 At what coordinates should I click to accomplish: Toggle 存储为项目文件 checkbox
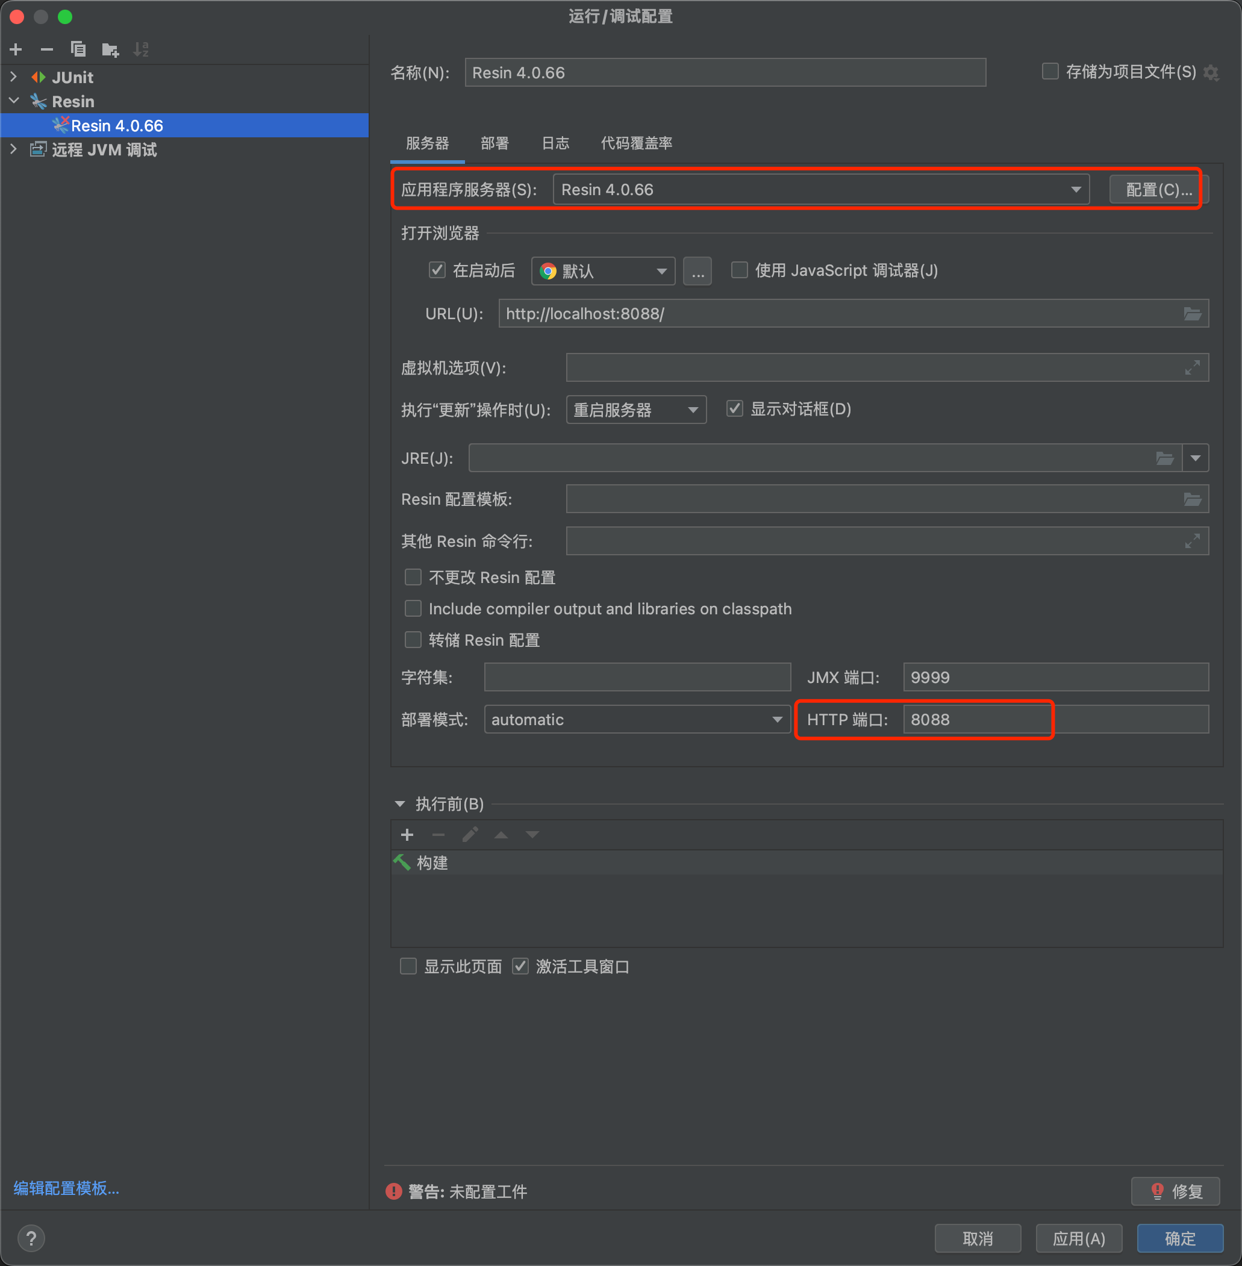point(1050,71)
